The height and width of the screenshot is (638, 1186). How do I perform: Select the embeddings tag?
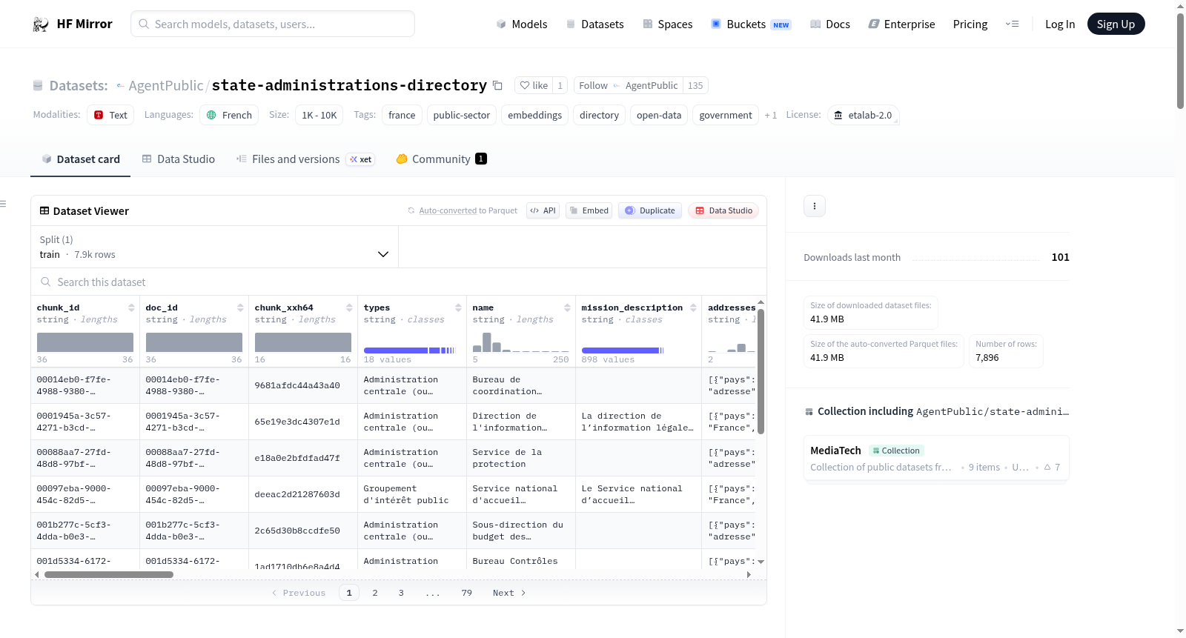point(535,116)
